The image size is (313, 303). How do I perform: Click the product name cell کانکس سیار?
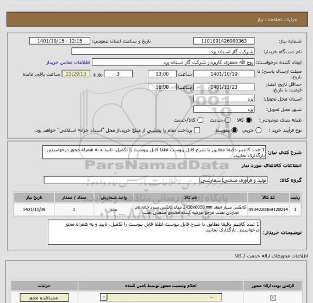pyautogui.click(x=190, y=210)
